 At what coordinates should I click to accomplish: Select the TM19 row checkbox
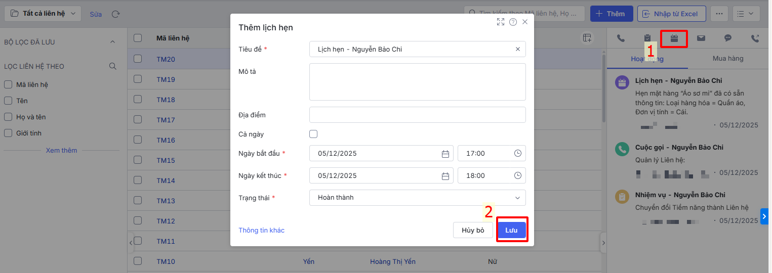click(138, 79)
